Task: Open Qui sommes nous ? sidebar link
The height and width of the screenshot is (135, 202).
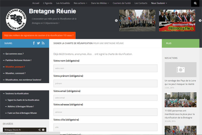Action: [14, 54]
